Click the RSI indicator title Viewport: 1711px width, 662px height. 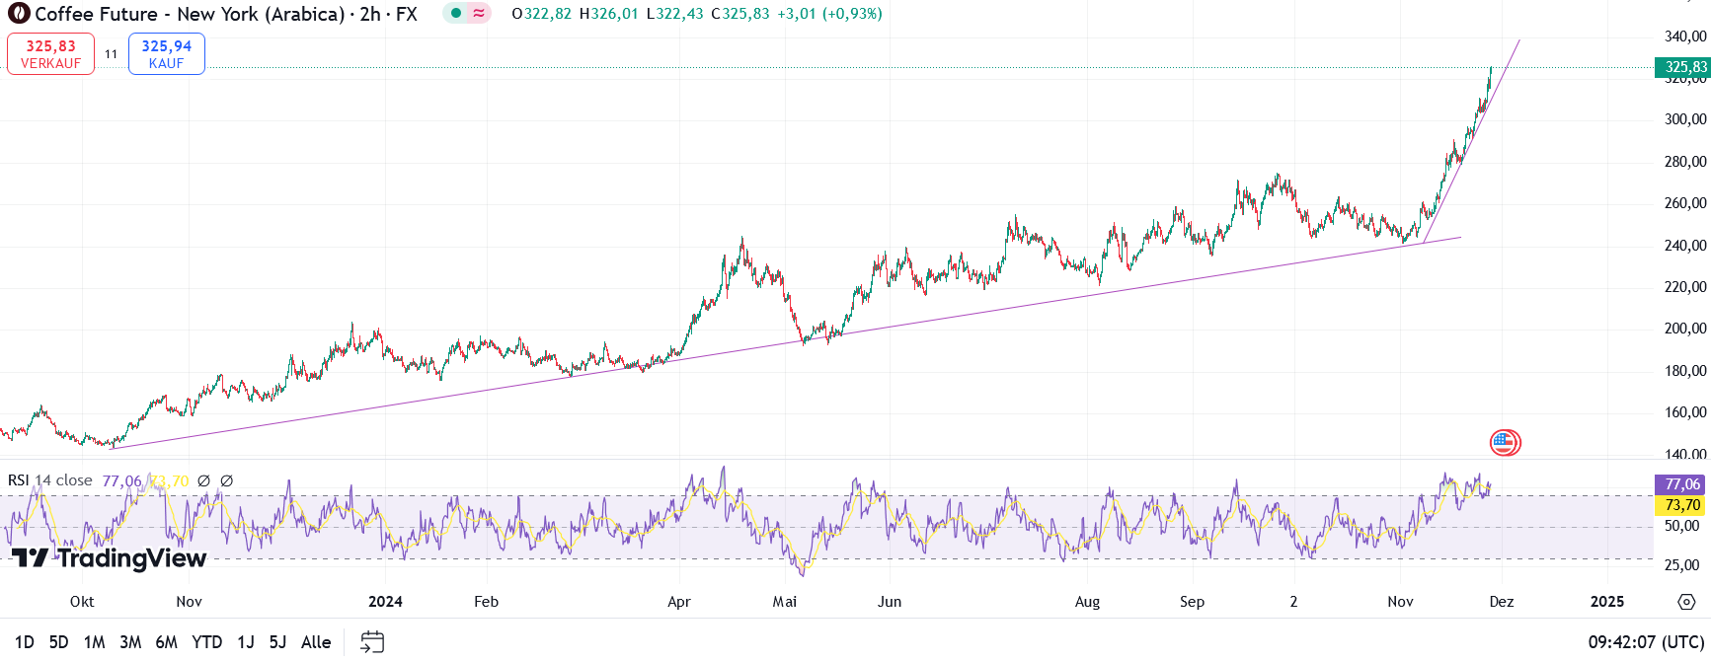point(49,480)
